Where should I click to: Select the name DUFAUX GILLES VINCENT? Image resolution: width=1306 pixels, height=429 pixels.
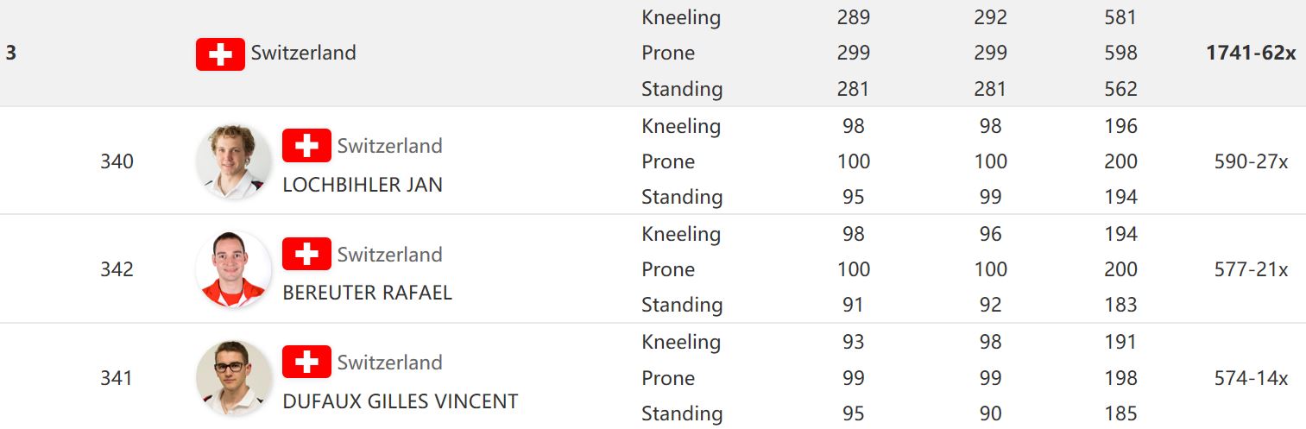[401, 401]
